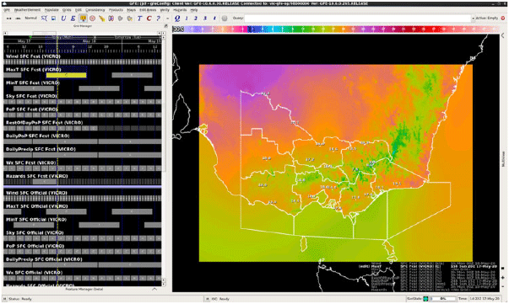Clear the active edit area red icon

pyautogui.click(x=503, y=19)
